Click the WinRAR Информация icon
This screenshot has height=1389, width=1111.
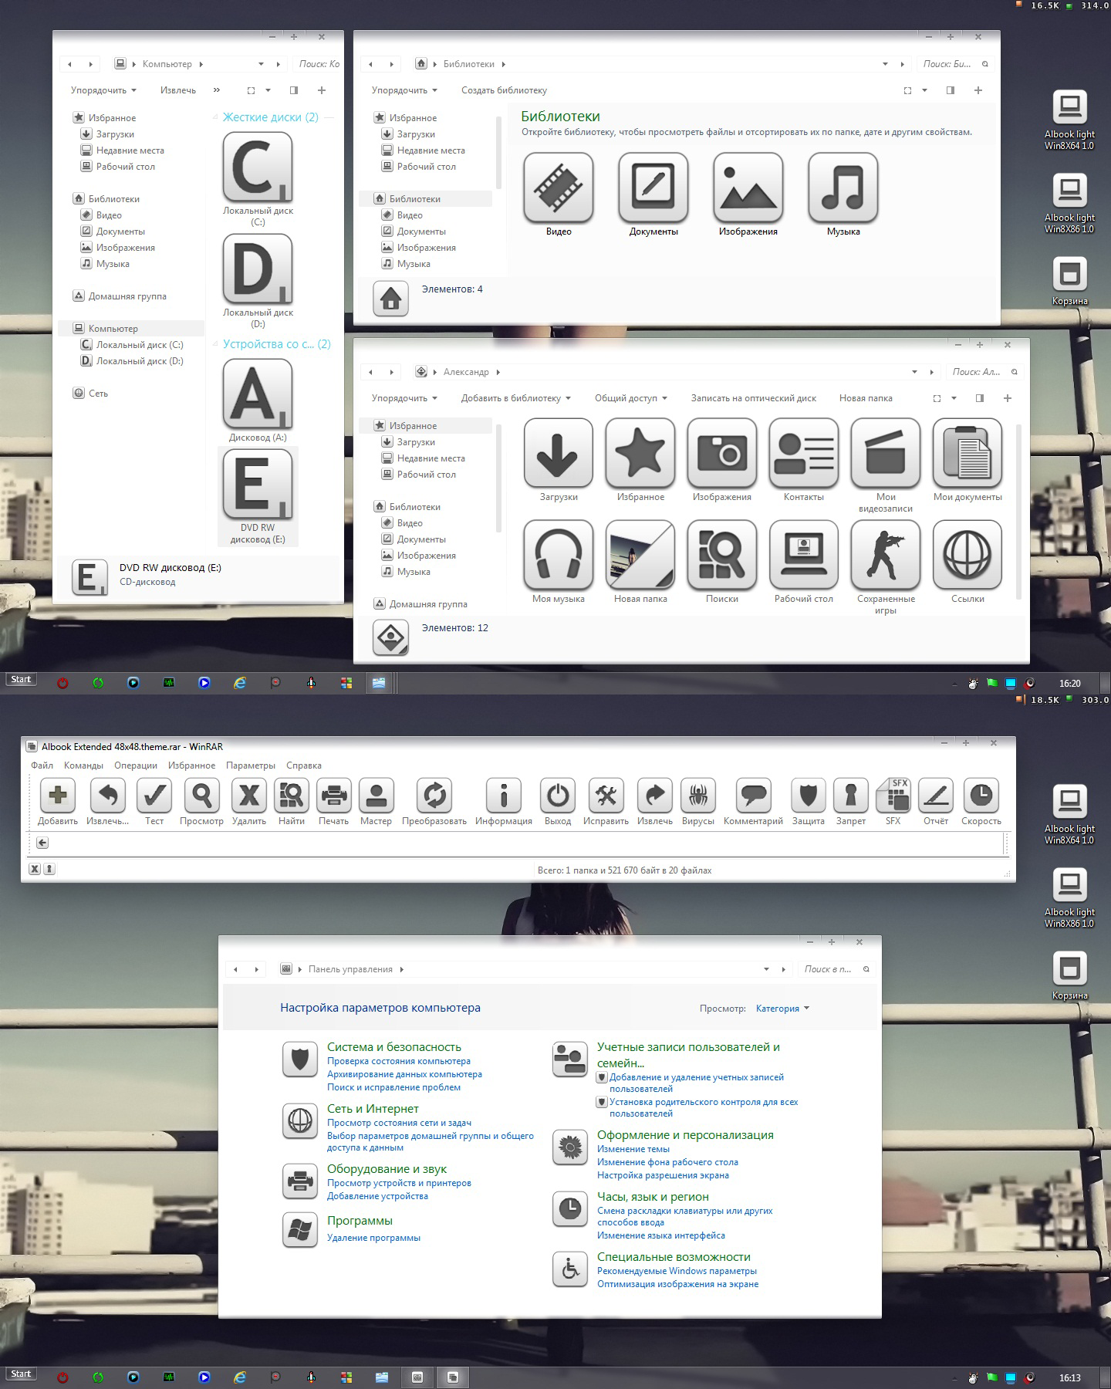click(x=504, y=796)
